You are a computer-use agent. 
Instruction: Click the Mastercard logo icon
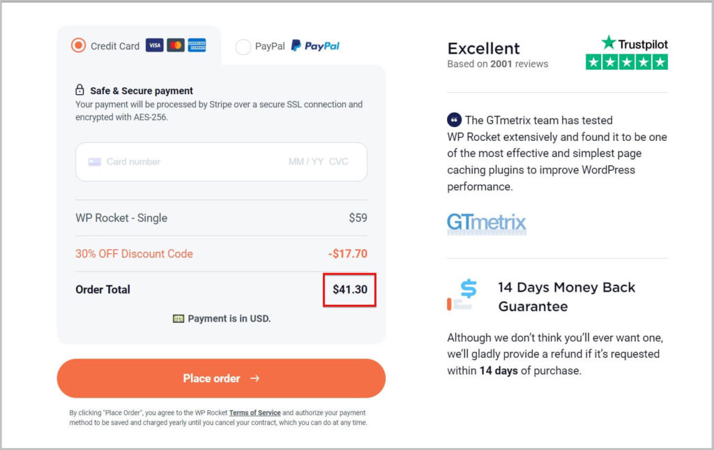[x=176, y=46]
